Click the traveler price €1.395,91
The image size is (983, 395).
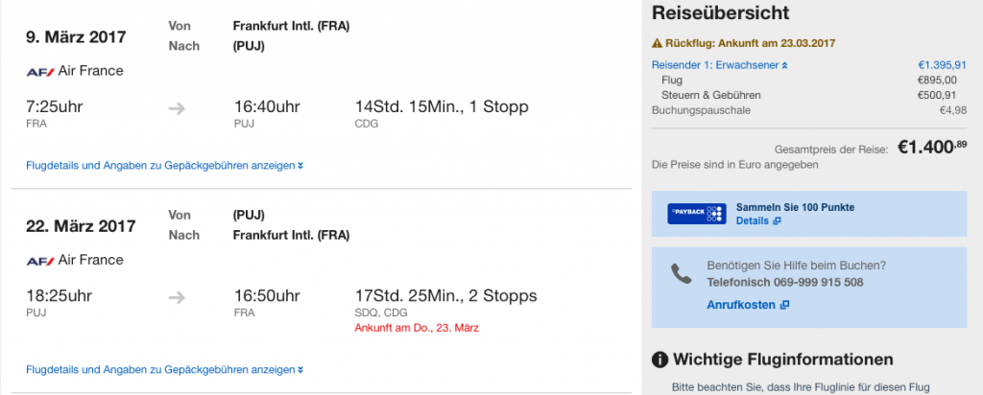(x=942, y=65)
